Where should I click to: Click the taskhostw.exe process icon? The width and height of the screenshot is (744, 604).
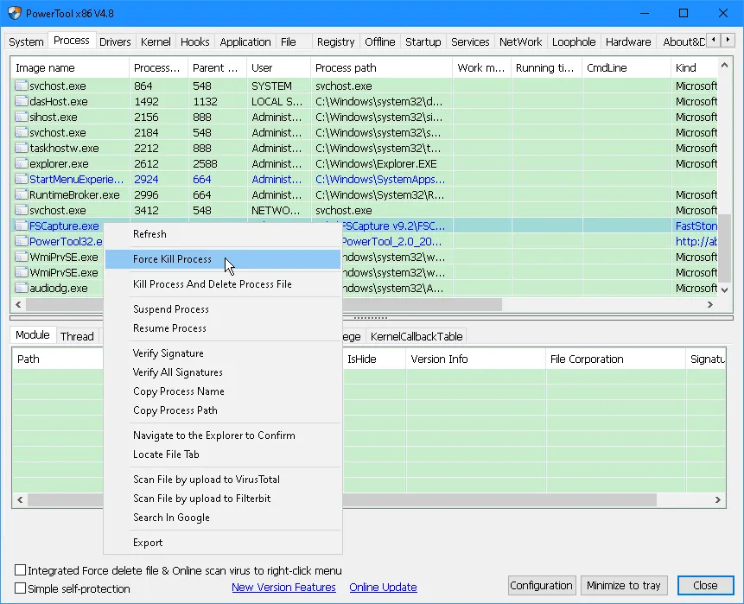(x=19, y=148)
